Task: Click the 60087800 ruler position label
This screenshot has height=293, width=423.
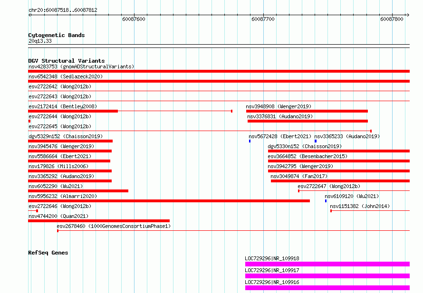Action: coord(392,19)
